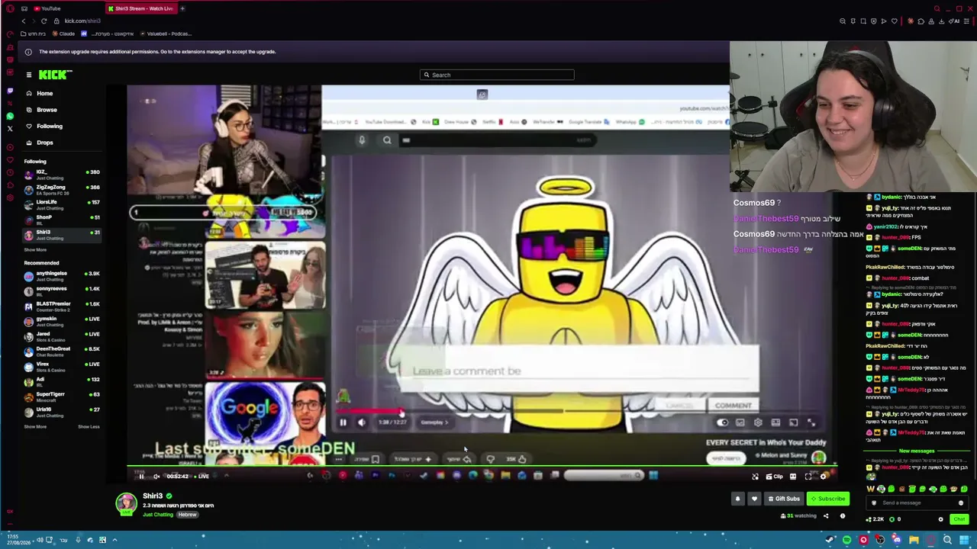This screenshot has height=549, width=977.
Task: Open IGZ_ channel from Following list
Action: 63,174
